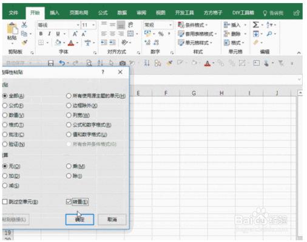This screenshot has height=242, width=307.
Task: Switch to the Insert tab
Action: click(55, 13)
